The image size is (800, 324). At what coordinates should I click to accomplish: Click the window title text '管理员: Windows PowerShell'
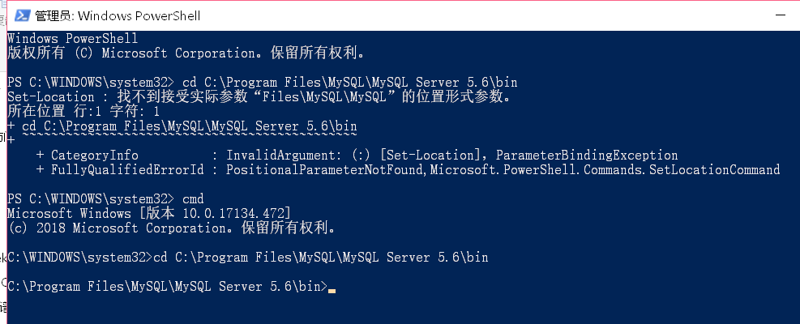pyautogui.click(x=118, y=15)
